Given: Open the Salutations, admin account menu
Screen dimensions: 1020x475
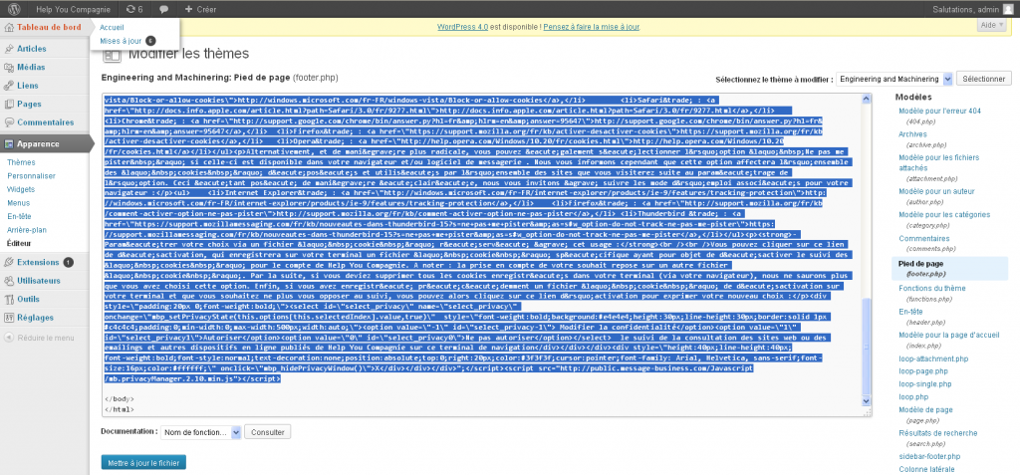Looking at the screenshot, I should tap(972, 9).
